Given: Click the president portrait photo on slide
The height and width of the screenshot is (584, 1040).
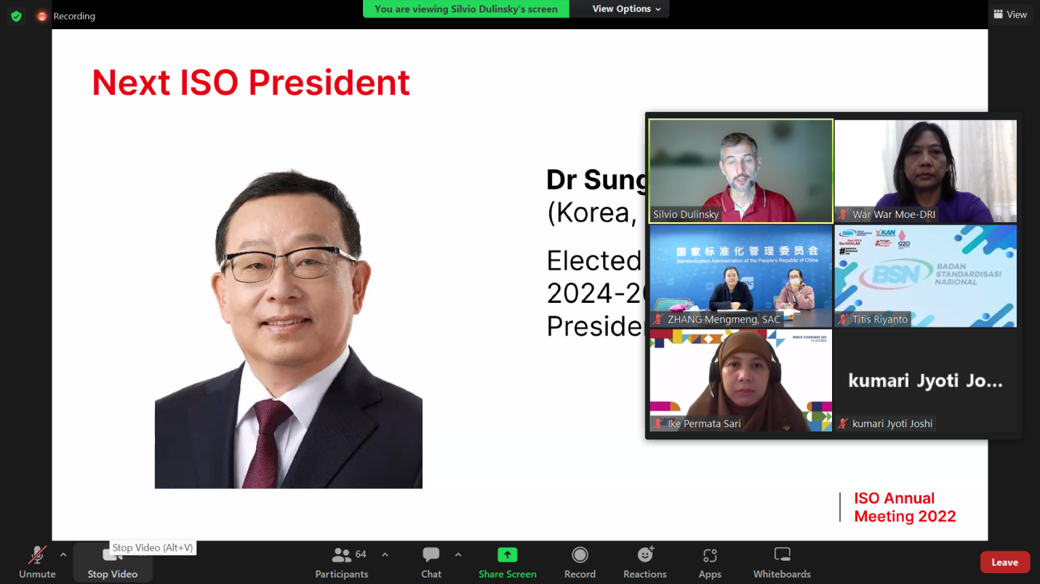Looking at the screenshot, I should pyautogui.click(x=289, y=329).
